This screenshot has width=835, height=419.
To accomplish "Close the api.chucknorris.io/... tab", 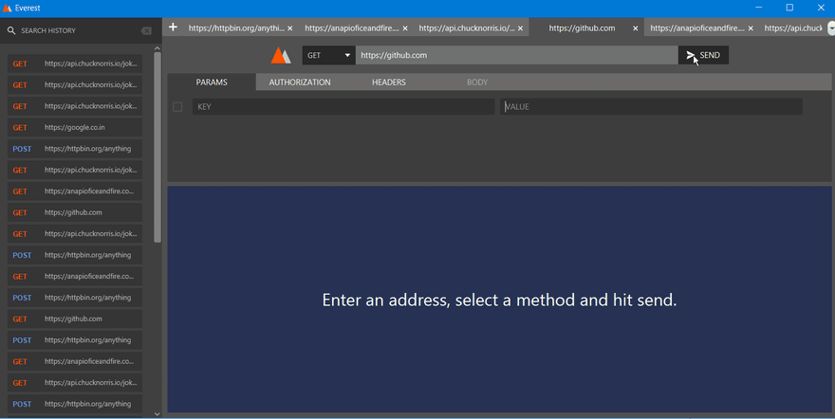I will (x=520, y=28).
